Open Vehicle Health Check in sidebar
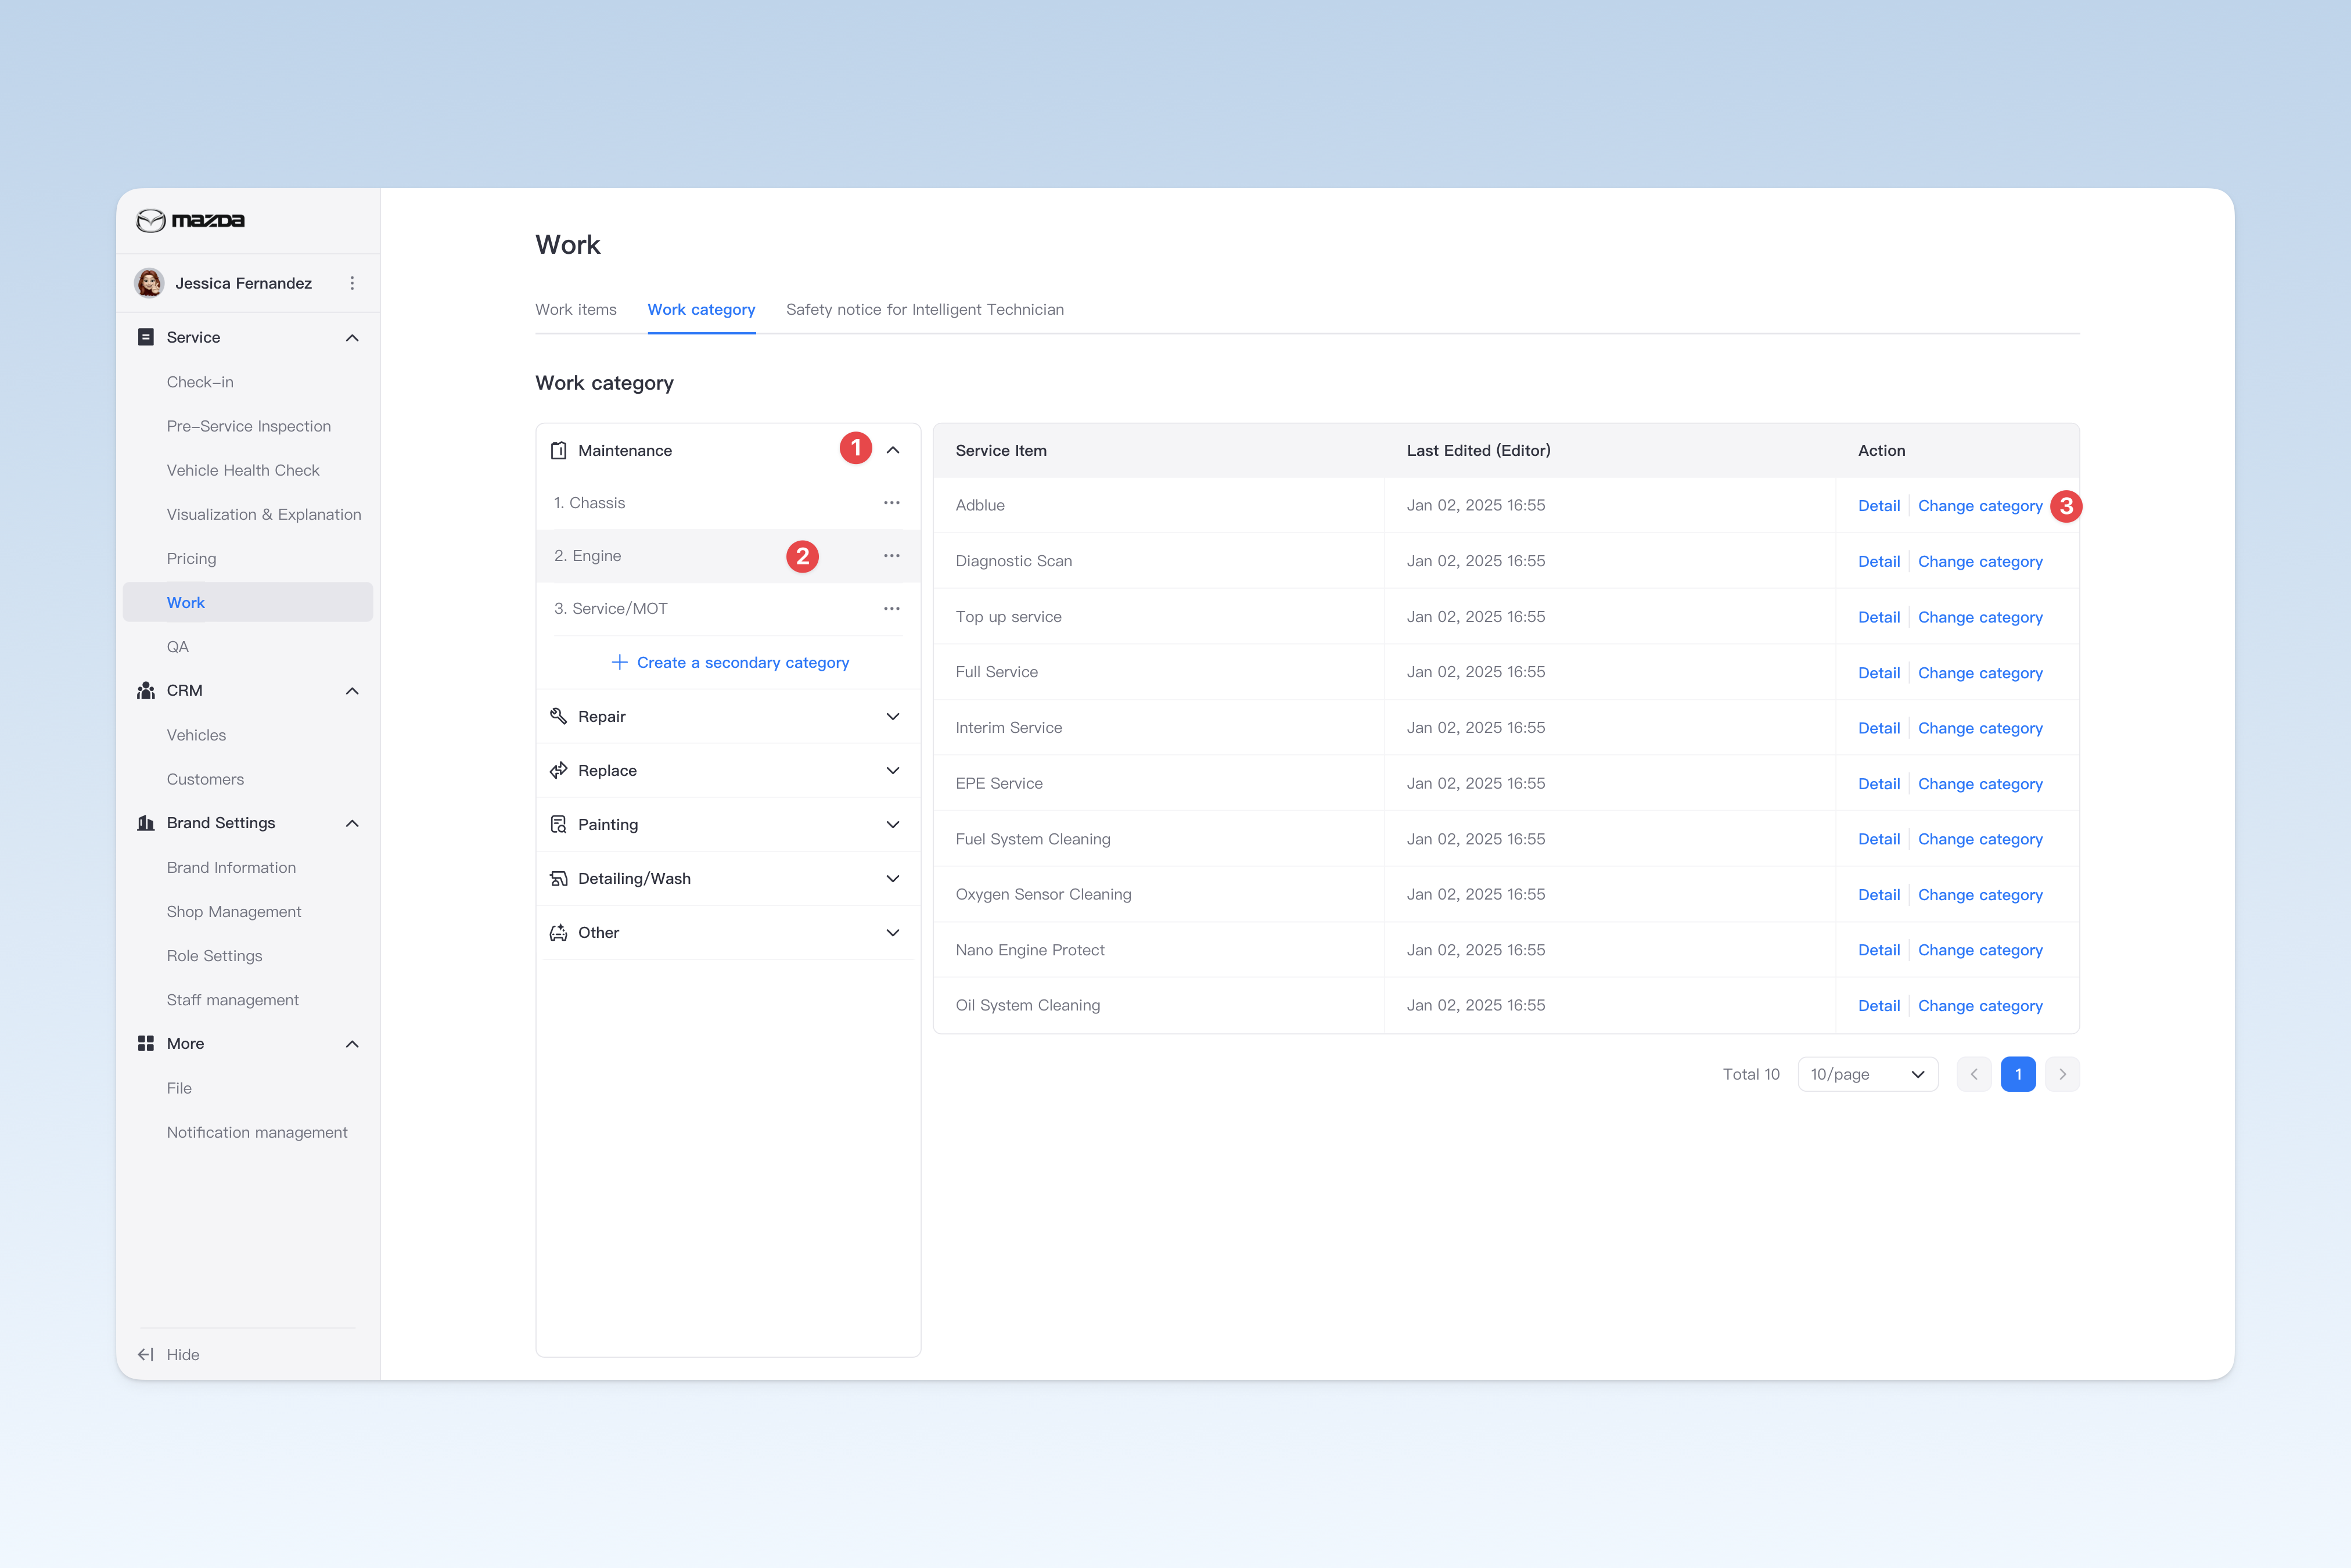This screenshot has width=2351, height=1568. click(x=243, y=470)
